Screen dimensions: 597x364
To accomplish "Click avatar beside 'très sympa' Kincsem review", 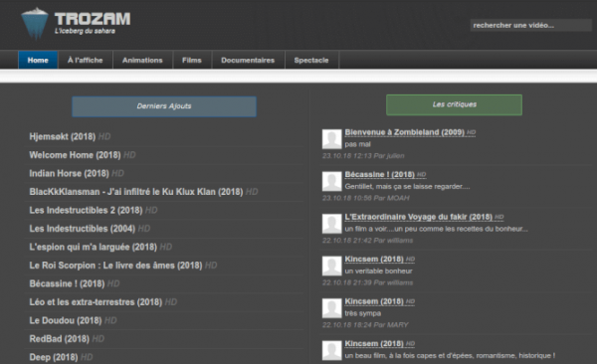I will coord(331,308).
